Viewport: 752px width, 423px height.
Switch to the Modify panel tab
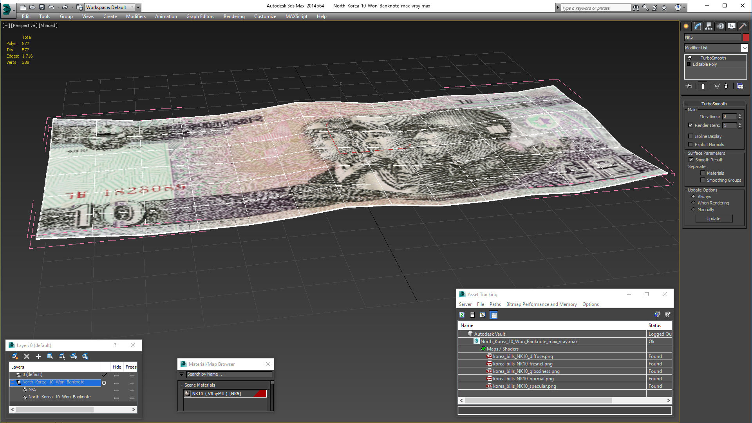pos(698,26)
